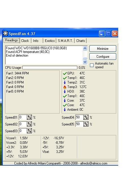
Task: Click the CPU Usage progress bar
Action: [x=50, y=68]
